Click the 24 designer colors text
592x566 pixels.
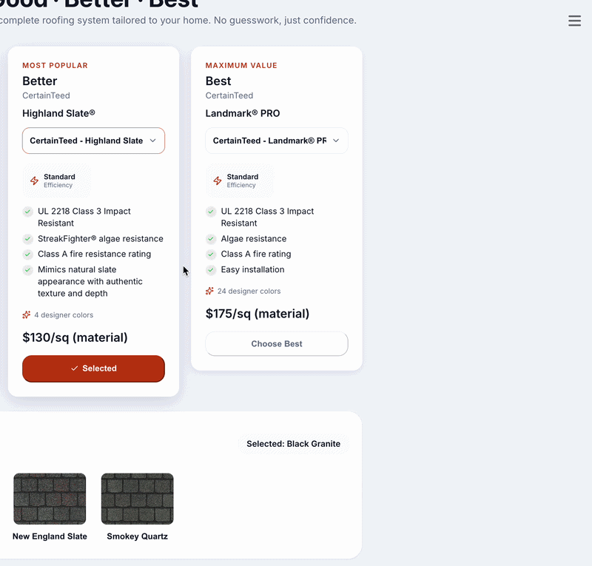pos(249,291)
